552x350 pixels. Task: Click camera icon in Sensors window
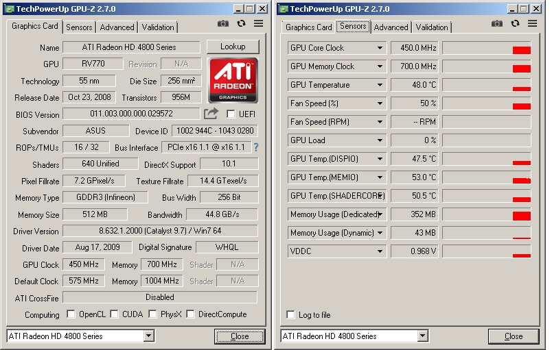496,23
